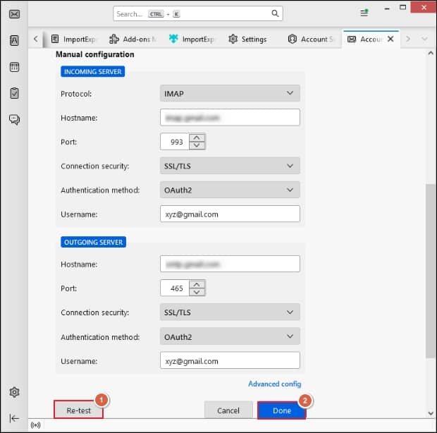Viewport: 437px width, 433px height.
Task: Open the Tasks space icon
Action: coord(14,93)
